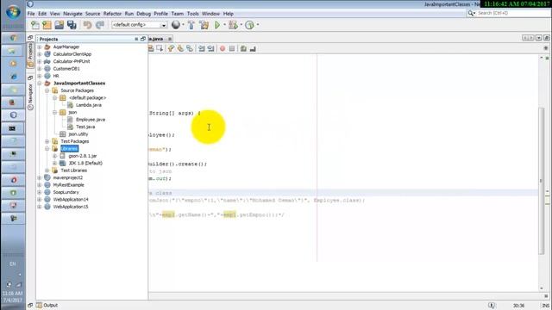Click the Shift Line Right editor icon
Image resolution: width=552 pixels, height=310 pixels.
tap(210, 48)
